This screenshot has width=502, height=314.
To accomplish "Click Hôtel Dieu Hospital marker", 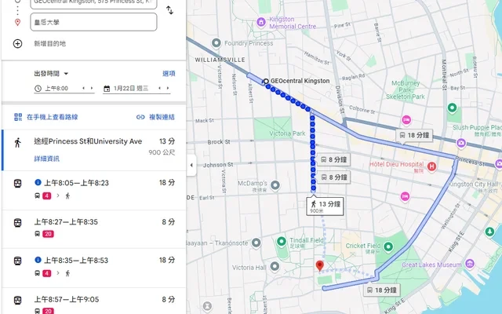I will click(x=431, y=166).
